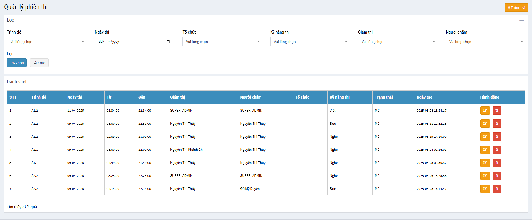Open the calendar picker in Ngày thi

[x=168, y=42]
